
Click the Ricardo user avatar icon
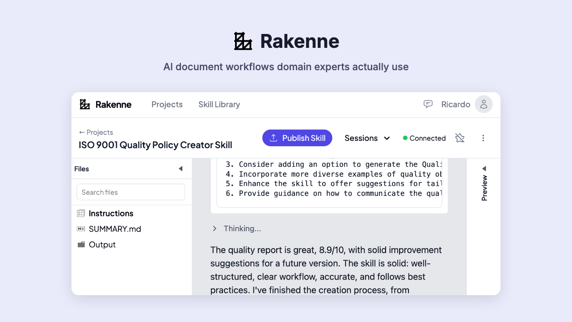484,104
